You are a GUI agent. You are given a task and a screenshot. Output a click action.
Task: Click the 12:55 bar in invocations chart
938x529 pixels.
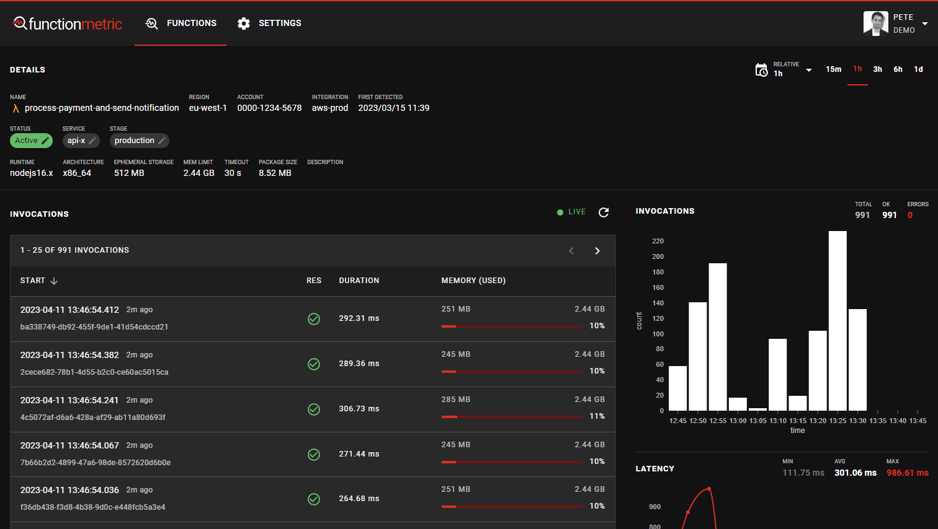(x=718, y=337)
